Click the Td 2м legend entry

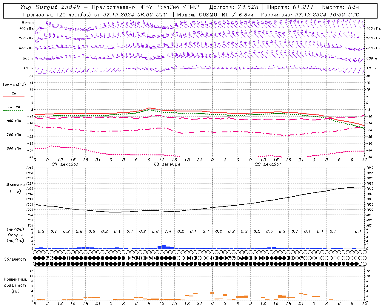[x=14, y=107]
